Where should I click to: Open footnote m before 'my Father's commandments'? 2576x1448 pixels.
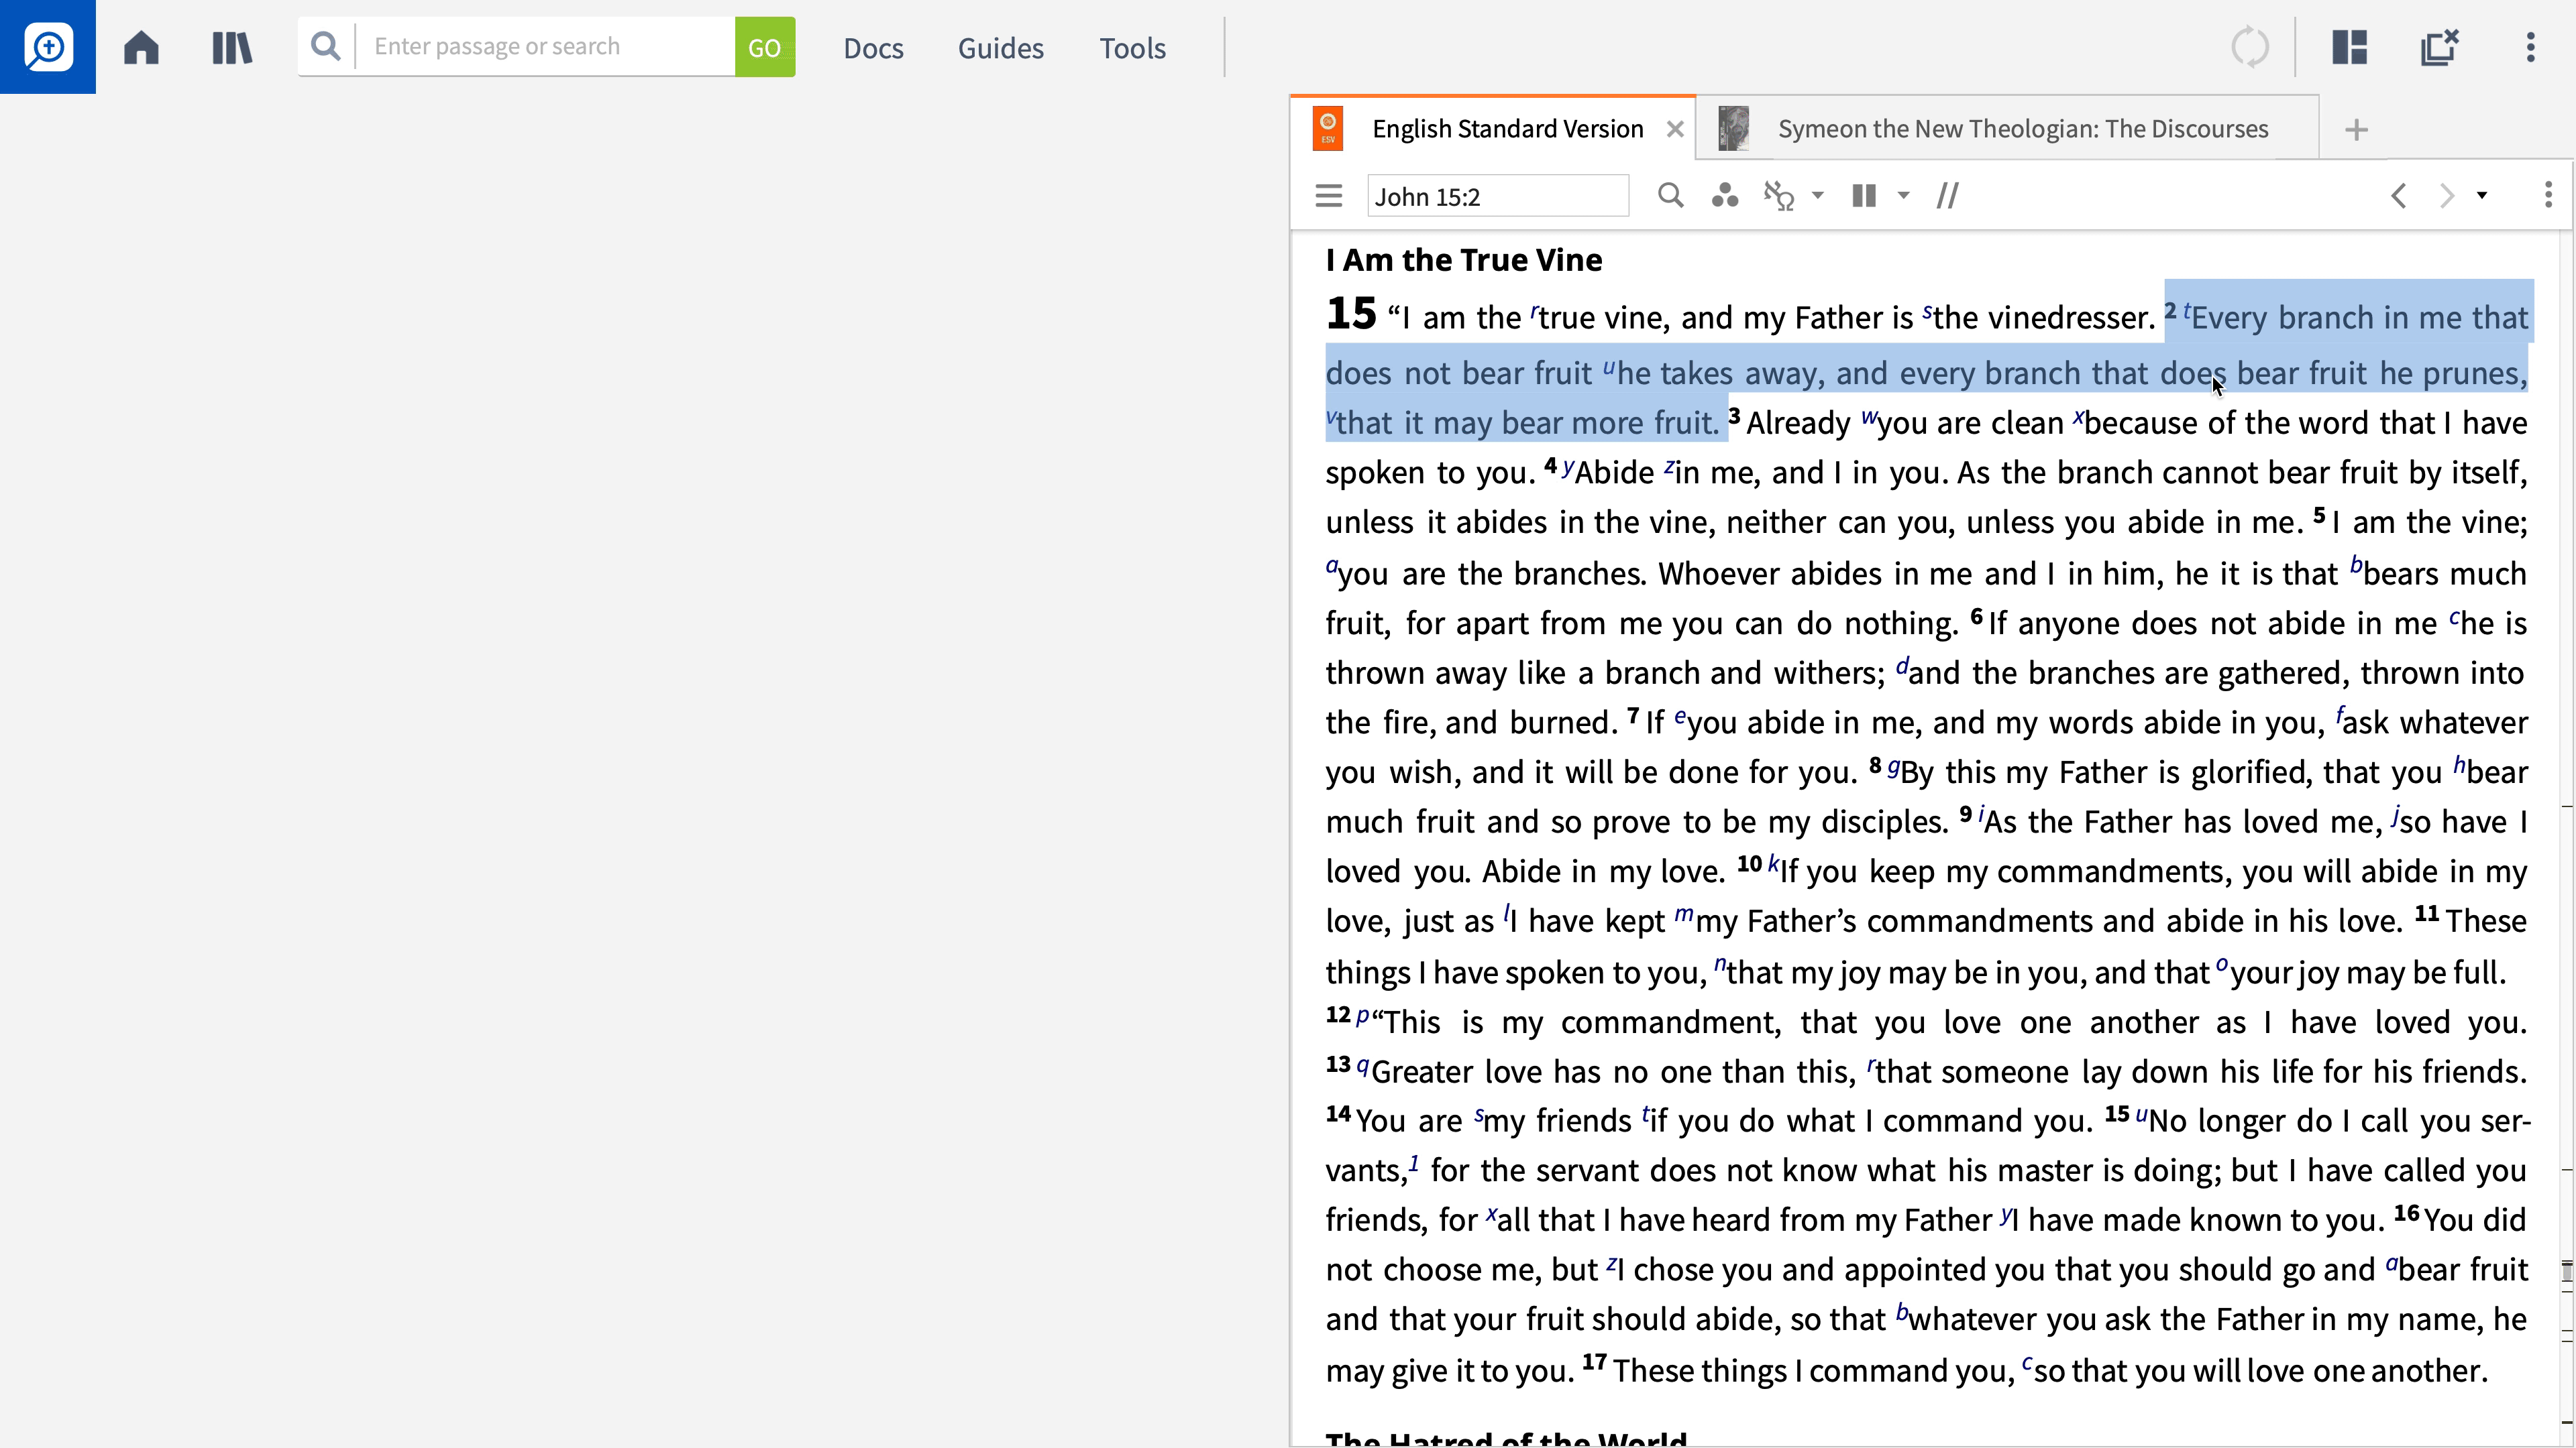(1684, 914)
